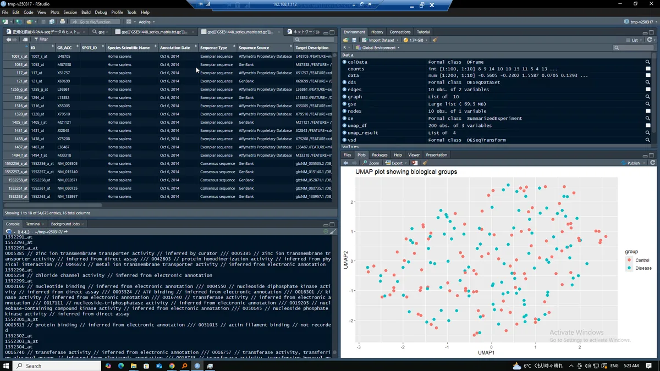Click the magnifier icon beside the gse object

(x=648, y=104)
